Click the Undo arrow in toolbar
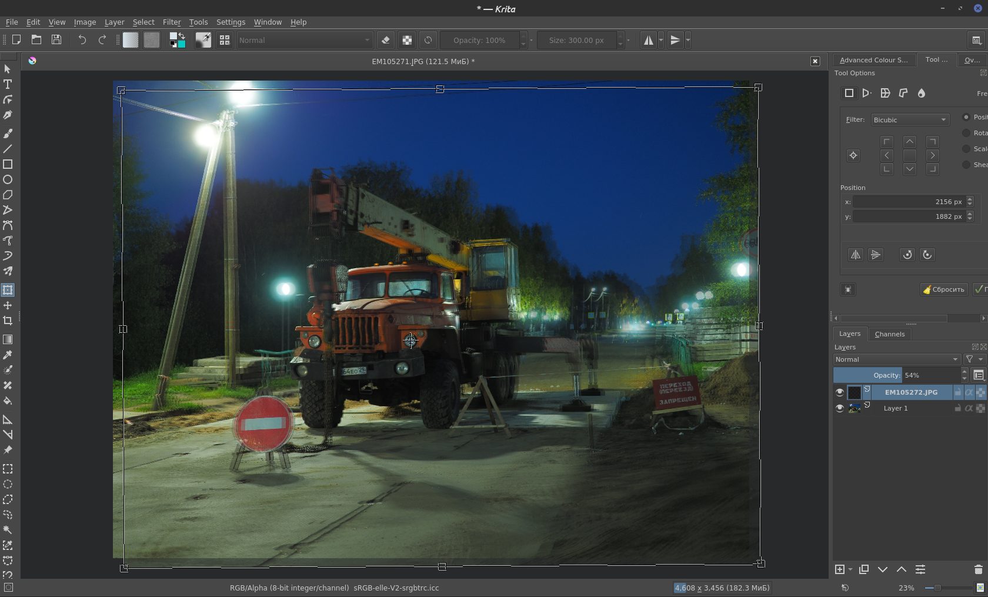This screenshot has height=597, width=988. tap(82, 40)
